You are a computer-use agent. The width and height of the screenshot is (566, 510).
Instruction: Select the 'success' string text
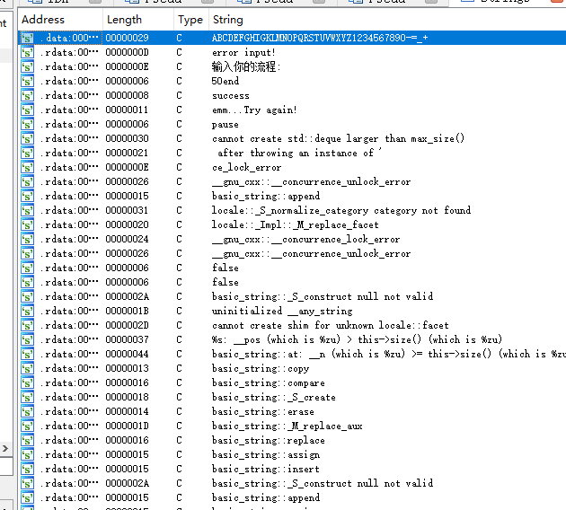[231, 95]
